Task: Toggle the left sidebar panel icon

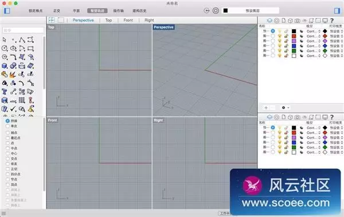Action: [7, 10]
